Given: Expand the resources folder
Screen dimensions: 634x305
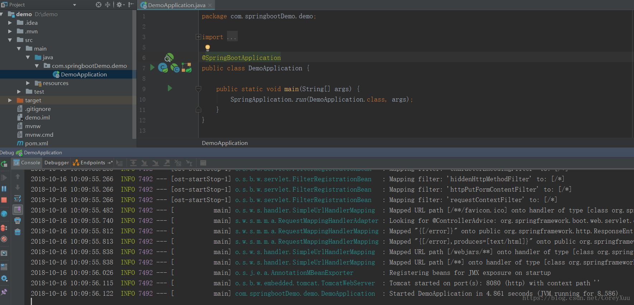Looking at the screenshot, I should click(28, 83).
